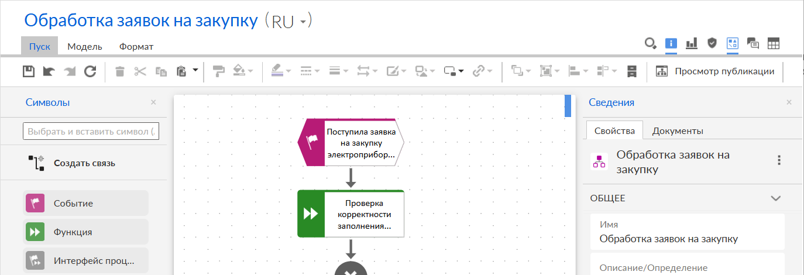Click the blue canvas scrollbar thumb
The width and height of the screenshot is (804, 275).
[x=568, y=106]
